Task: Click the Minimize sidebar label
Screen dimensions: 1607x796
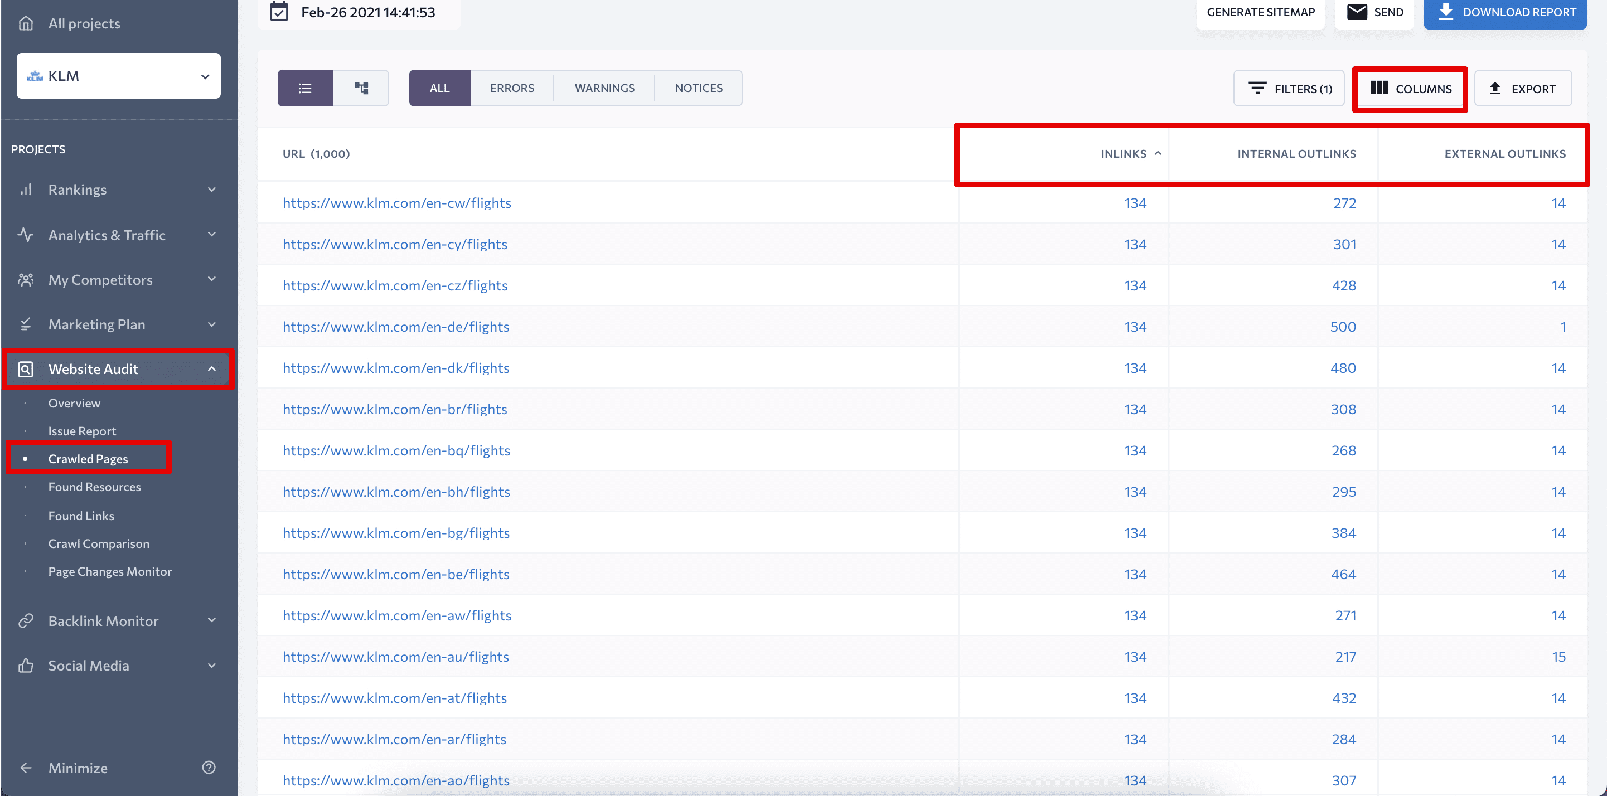Action: point(78,768)
